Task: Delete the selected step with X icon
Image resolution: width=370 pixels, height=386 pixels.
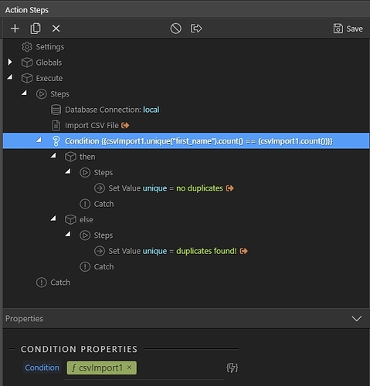Action: [56, 29]
